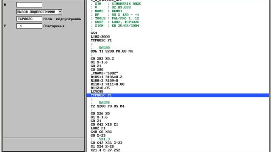Click the 'Назв. подпрограммы' label
The image size is (271, 152).
pos(62,19)
